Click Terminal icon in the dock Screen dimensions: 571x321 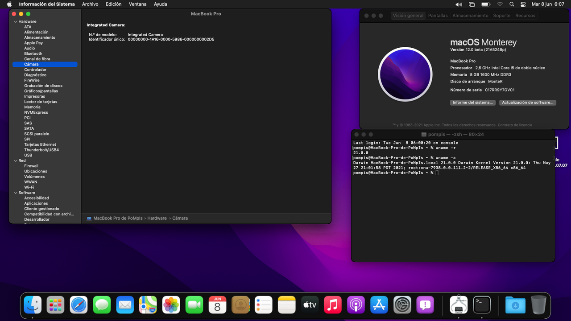[x=482, y=305]
